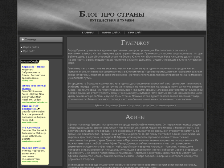Click the forex.com/ru ad URL
Screen dimensions: 224x168
point(30,162)
